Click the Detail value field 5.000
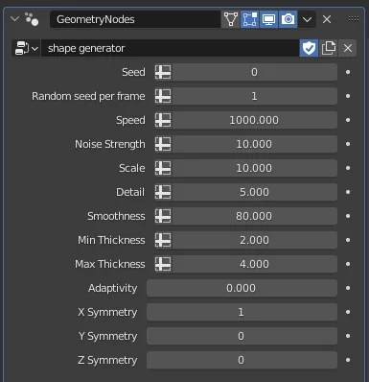This screenshot has width=369, height=382. click(x=254, y=192)
